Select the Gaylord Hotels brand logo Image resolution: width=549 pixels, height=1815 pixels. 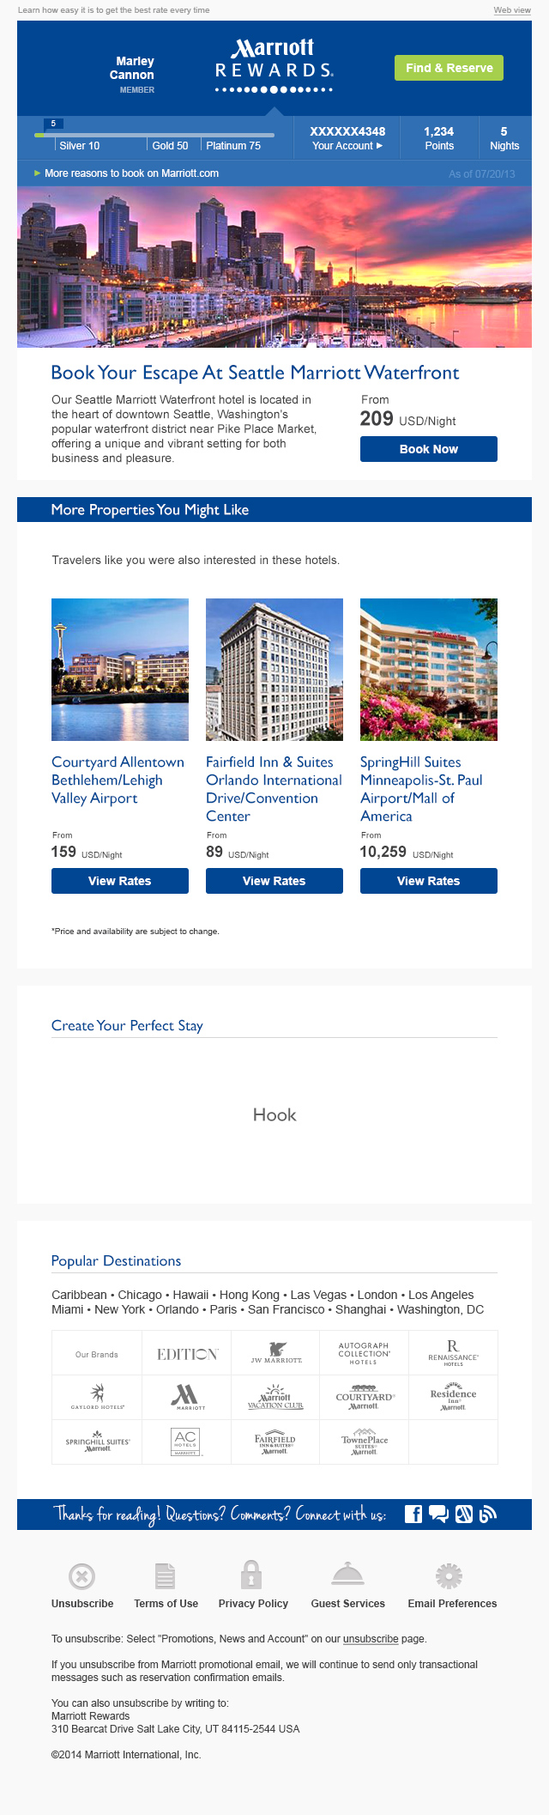tap(98, 1397)
